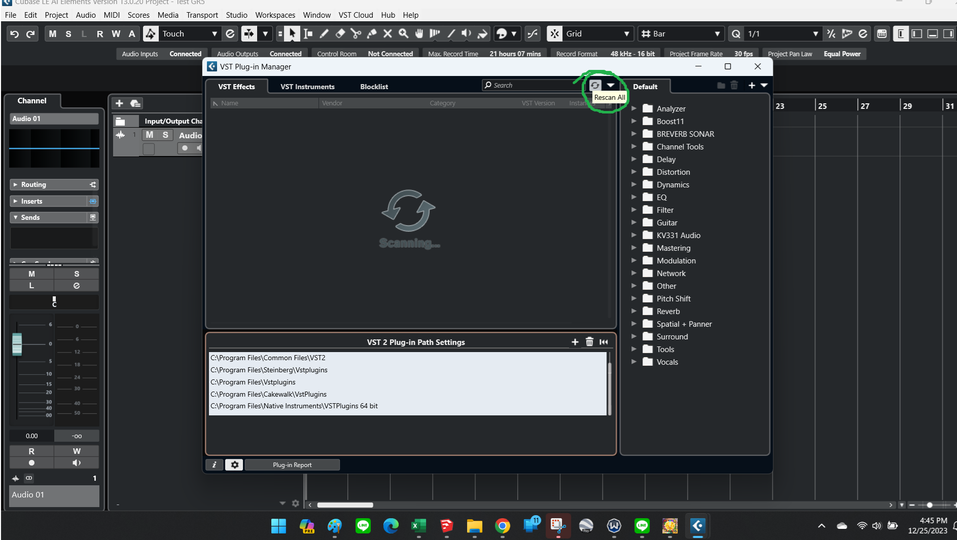The width and height of the screenshot is (957, 540).
Task: Open the Transport menu
Action: [202, 15]
